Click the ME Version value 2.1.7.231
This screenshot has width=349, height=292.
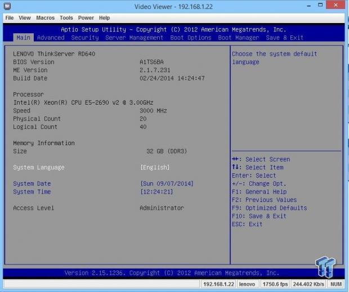coord(155,70)
